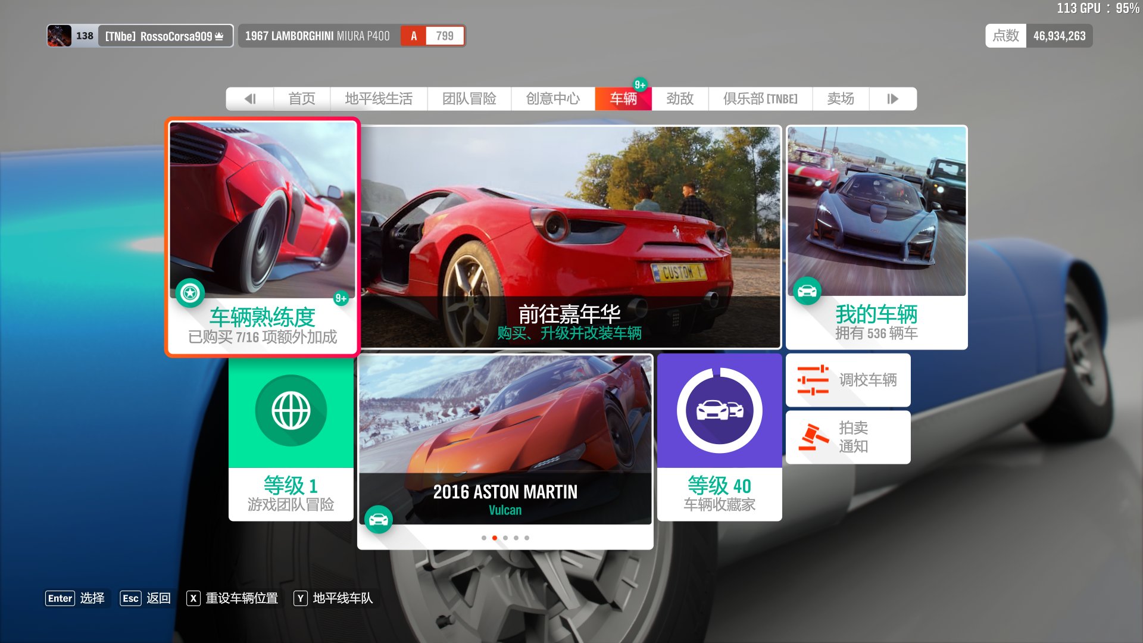
Task: Open 调校车辆 button
Action: point(848,380)
